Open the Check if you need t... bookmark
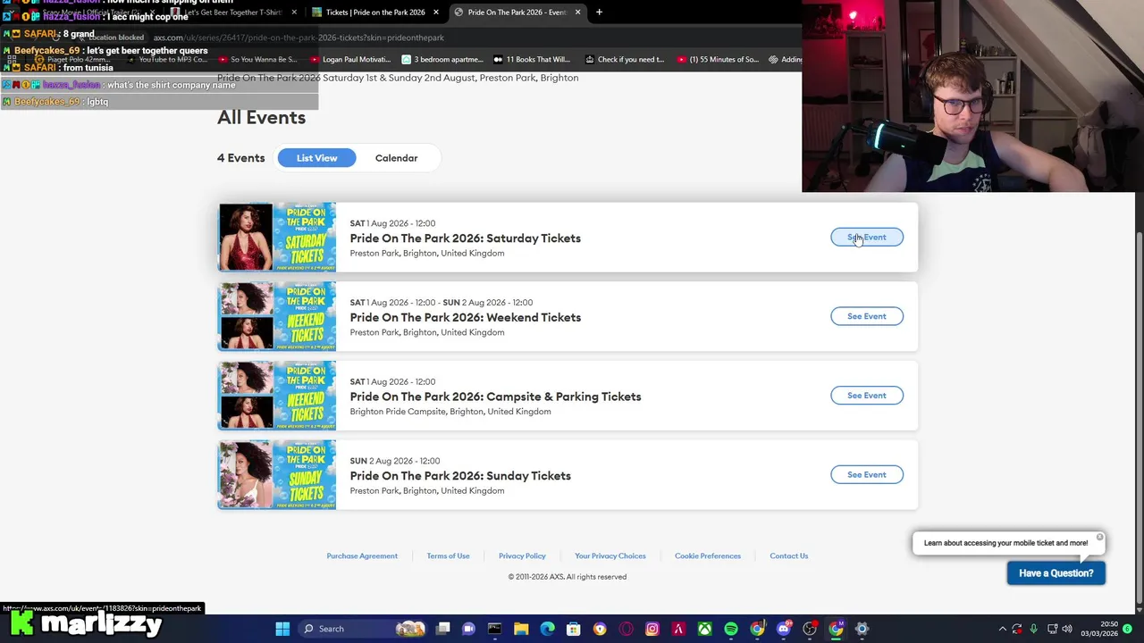This screenshot has height=643, width=1144. pos(624,60)
